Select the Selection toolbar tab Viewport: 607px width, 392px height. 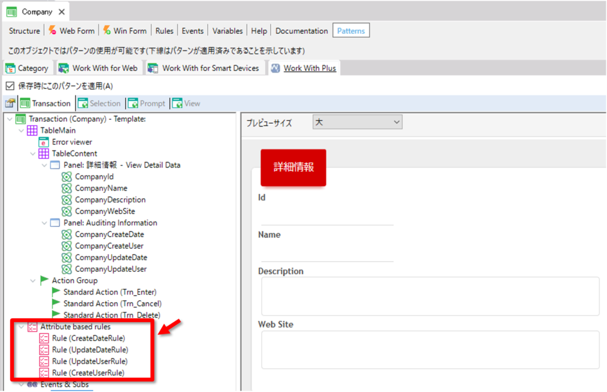[x=99, y=103]
